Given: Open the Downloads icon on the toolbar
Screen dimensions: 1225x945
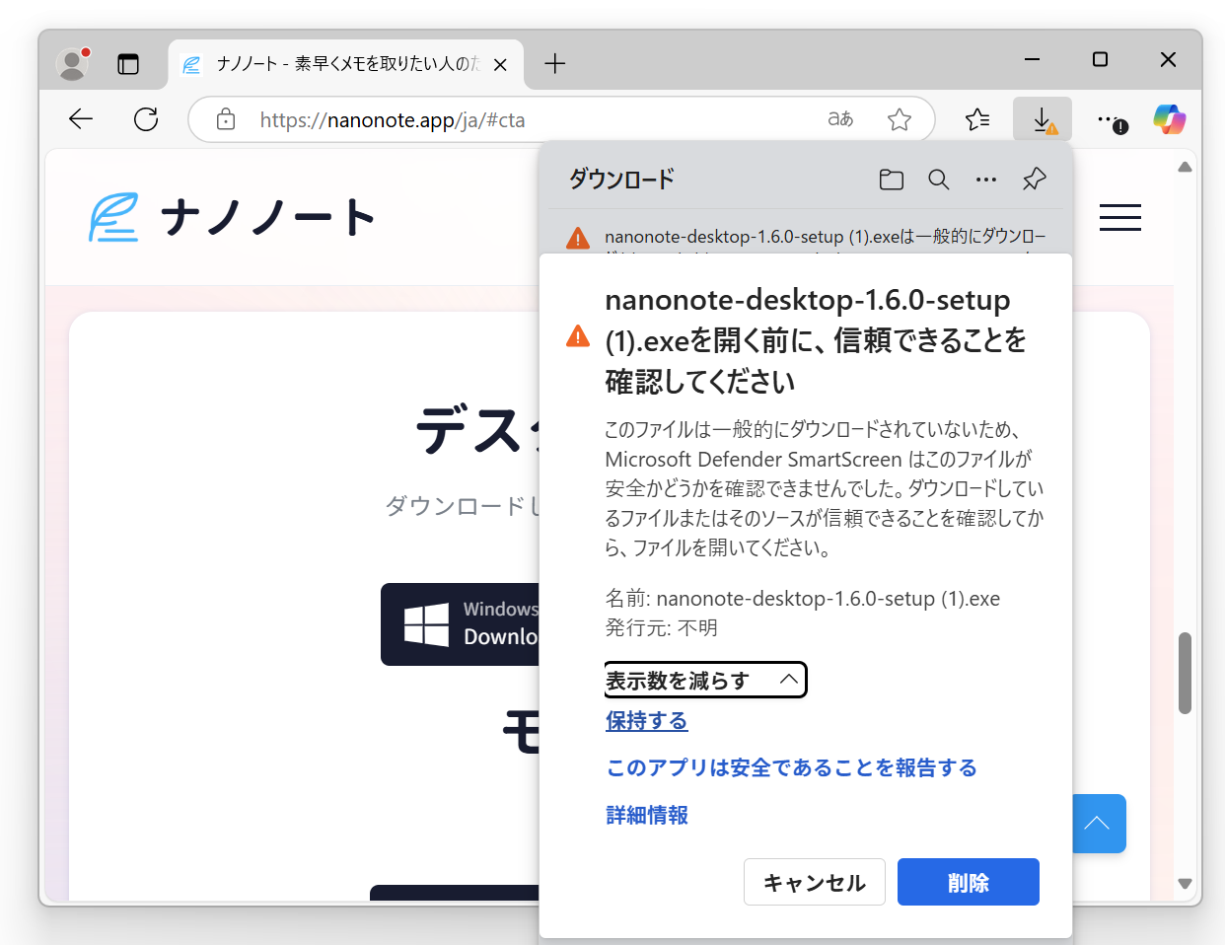Looking at the screenshot, I should click(1042, 118).
